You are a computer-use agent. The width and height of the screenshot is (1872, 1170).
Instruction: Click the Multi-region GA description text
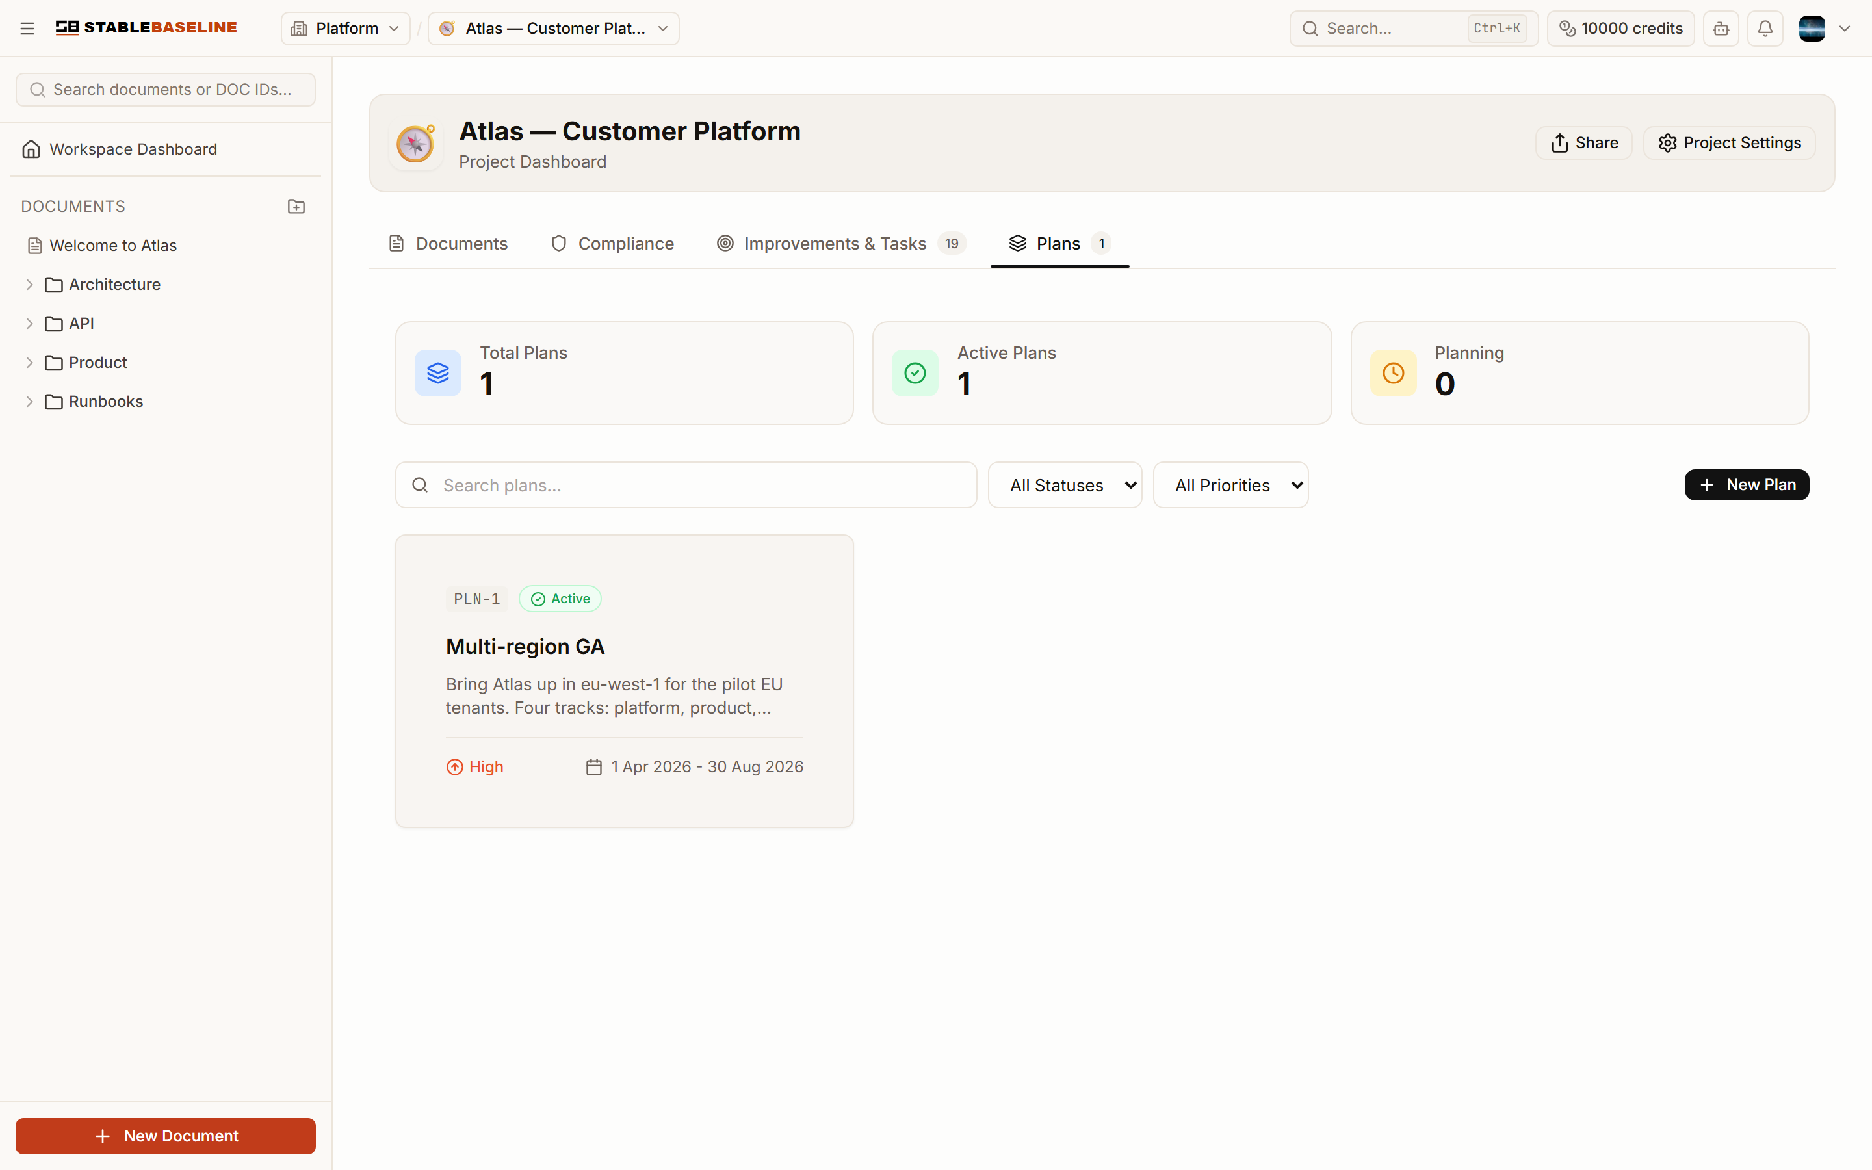point(614,696)
